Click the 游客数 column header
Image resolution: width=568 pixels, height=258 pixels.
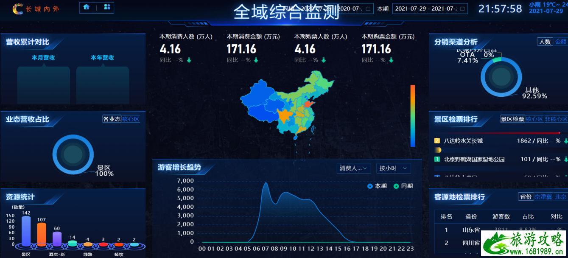501,216
